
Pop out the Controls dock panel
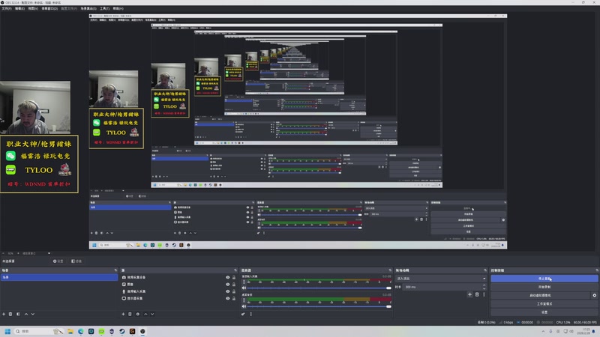(x=596, y=270)
